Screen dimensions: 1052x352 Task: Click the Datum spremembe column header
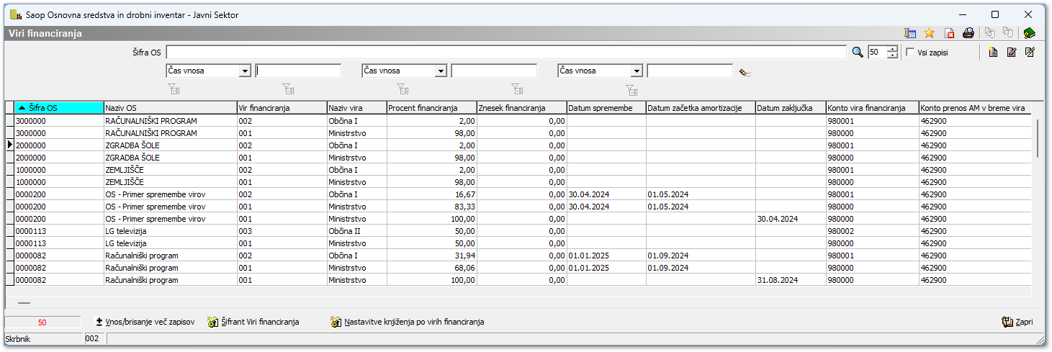606,107
